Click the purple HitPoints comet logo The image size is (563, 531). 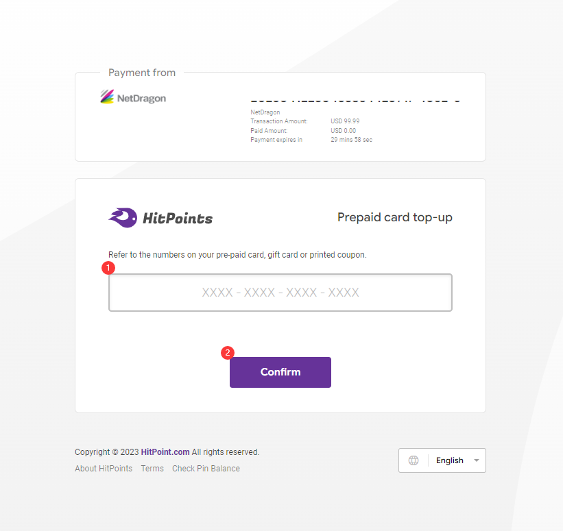tap(123, 217)
